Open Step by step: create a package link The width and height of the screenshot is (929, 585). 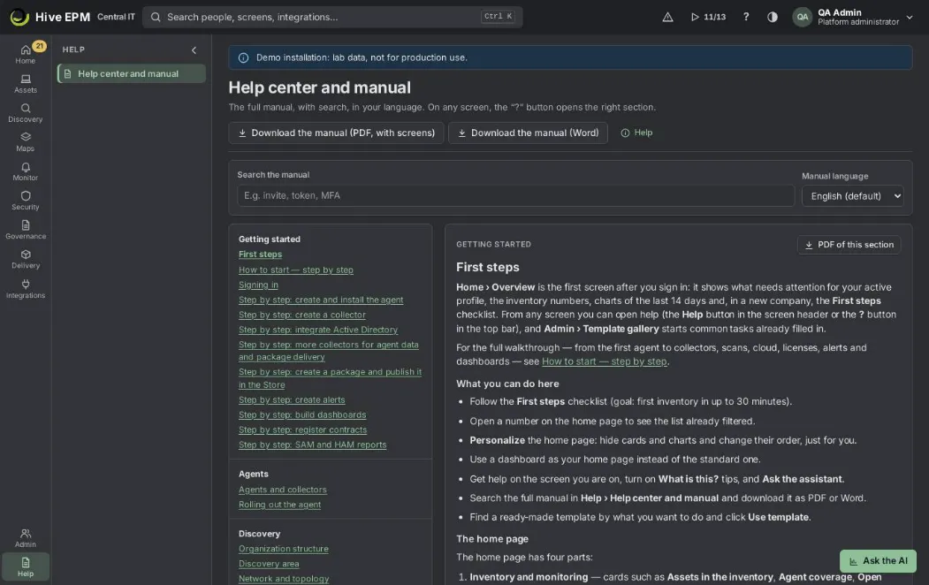click(x=330, y=377)
